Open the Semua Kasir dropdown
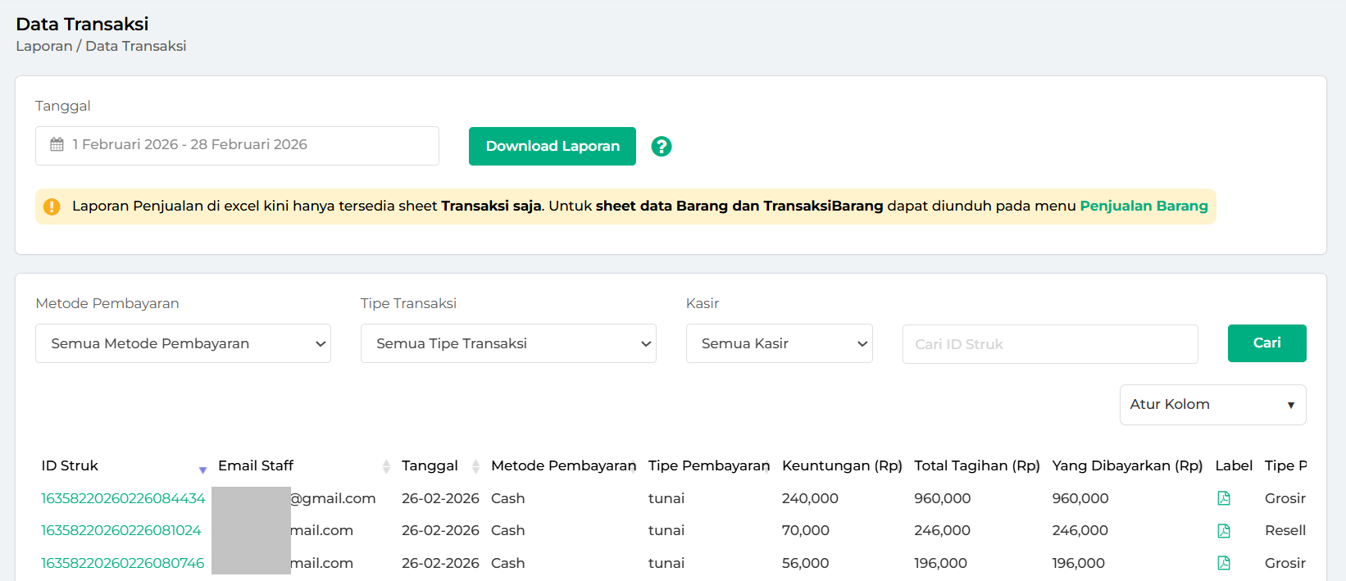The height and width of the screenshot is (581, 1346). pos(779,343)
